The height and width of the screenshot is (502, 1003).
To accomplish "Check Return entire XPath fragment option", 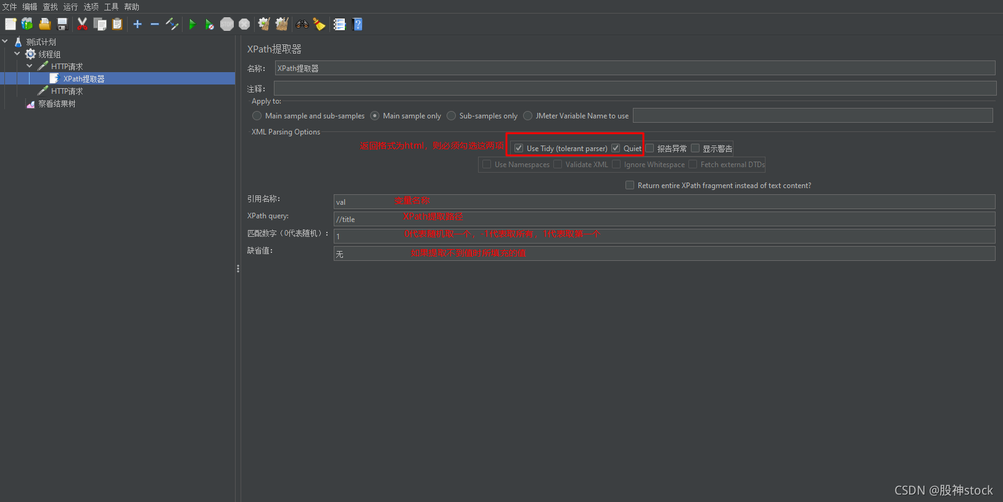I will [x=630, y=185].
